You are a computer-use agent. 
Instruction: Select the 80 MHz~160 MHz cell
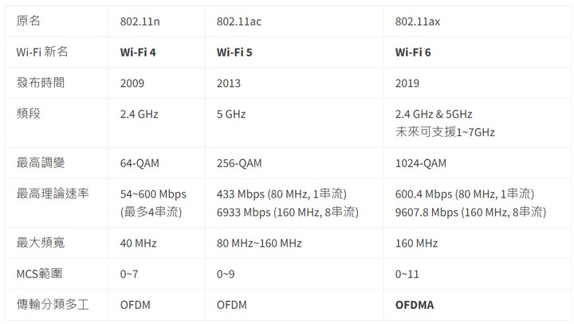(294, 243)
